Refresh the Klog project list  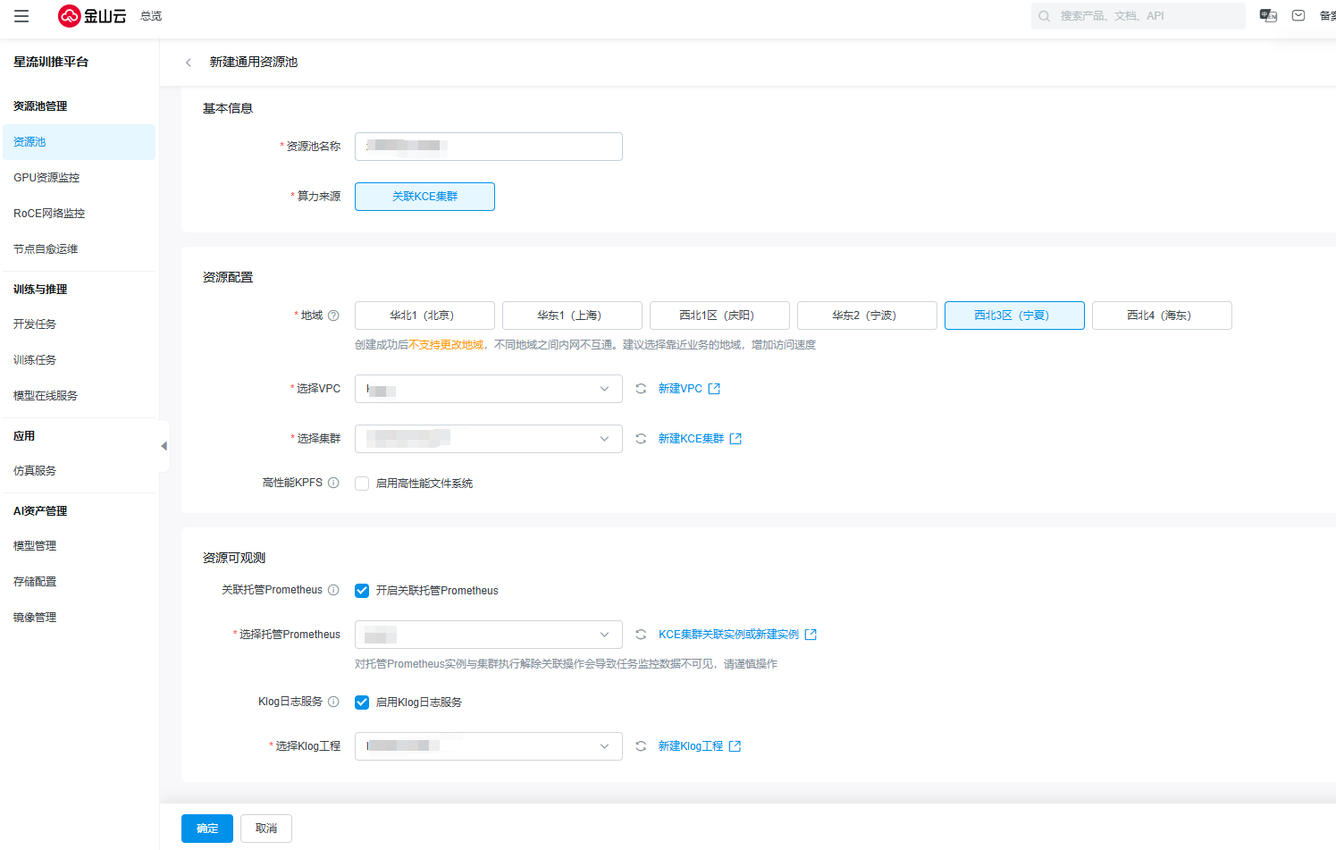click(641, 746)
